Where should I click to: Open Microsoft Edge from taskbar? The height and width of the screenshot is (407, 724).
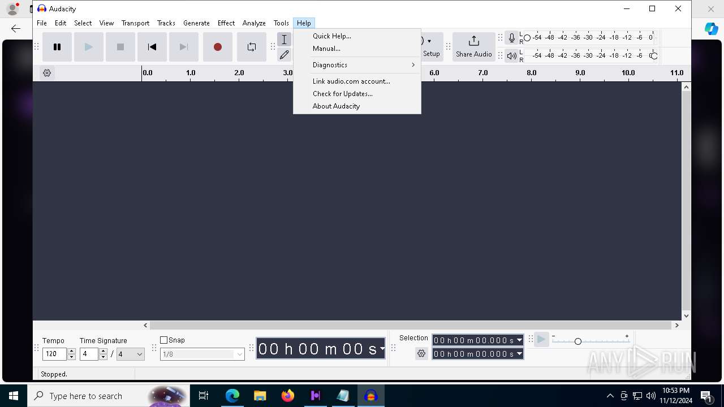(x=232, y=396)
